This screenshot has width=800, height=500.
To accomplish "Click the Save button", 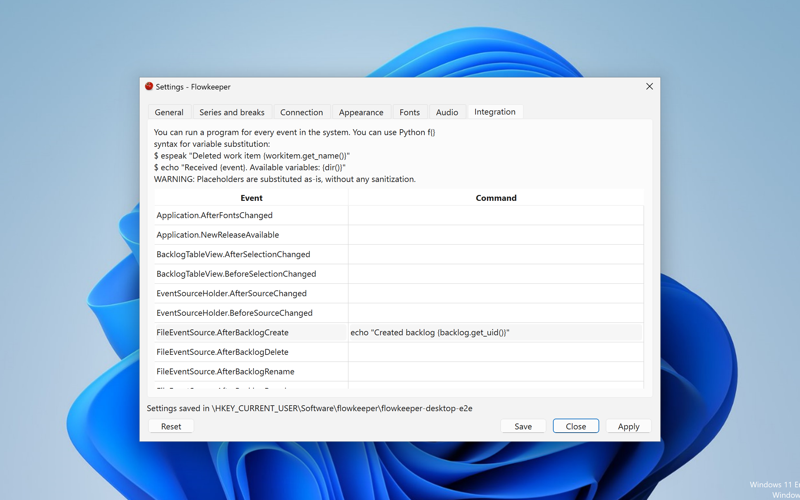I will (523, 426).
